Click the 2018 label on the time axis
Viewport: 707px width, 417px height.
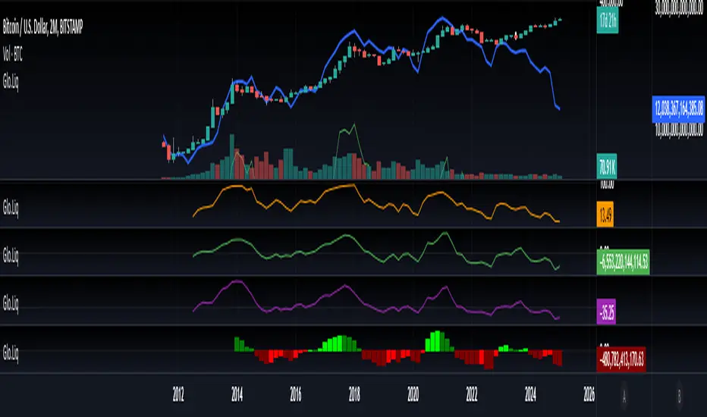354,395
